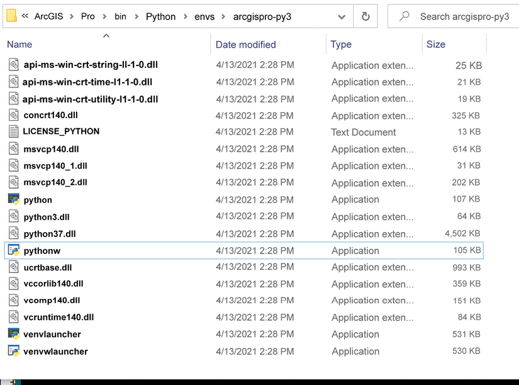Expand the chevron after ArcGIS breadcrumb
This screenshot has height=385, width=519.
72,16
